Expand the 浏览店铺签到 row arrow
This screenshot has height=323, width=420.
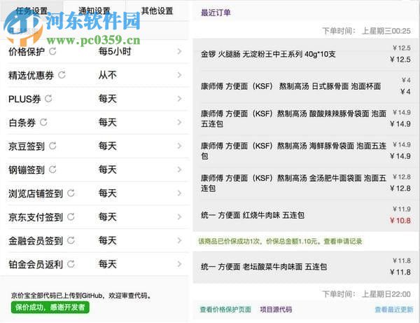(x=179, y=193)
